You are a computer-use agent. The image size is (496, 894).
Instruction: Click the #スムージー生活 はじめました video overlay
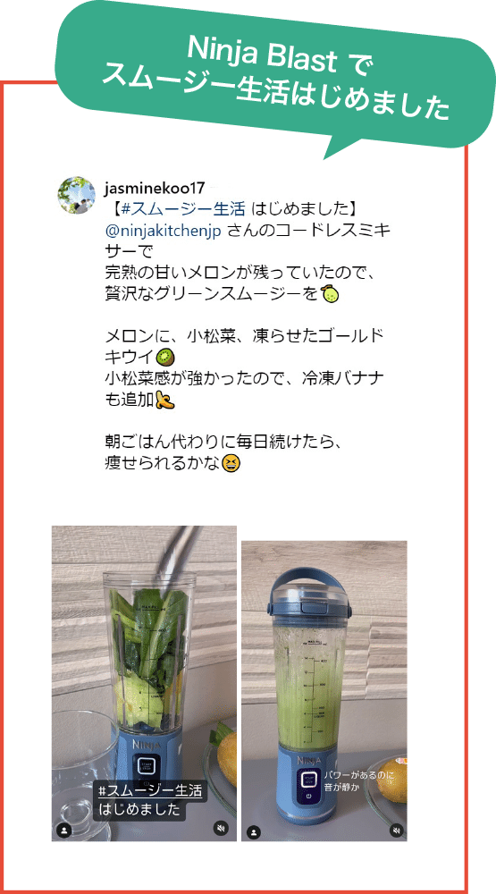150,800
